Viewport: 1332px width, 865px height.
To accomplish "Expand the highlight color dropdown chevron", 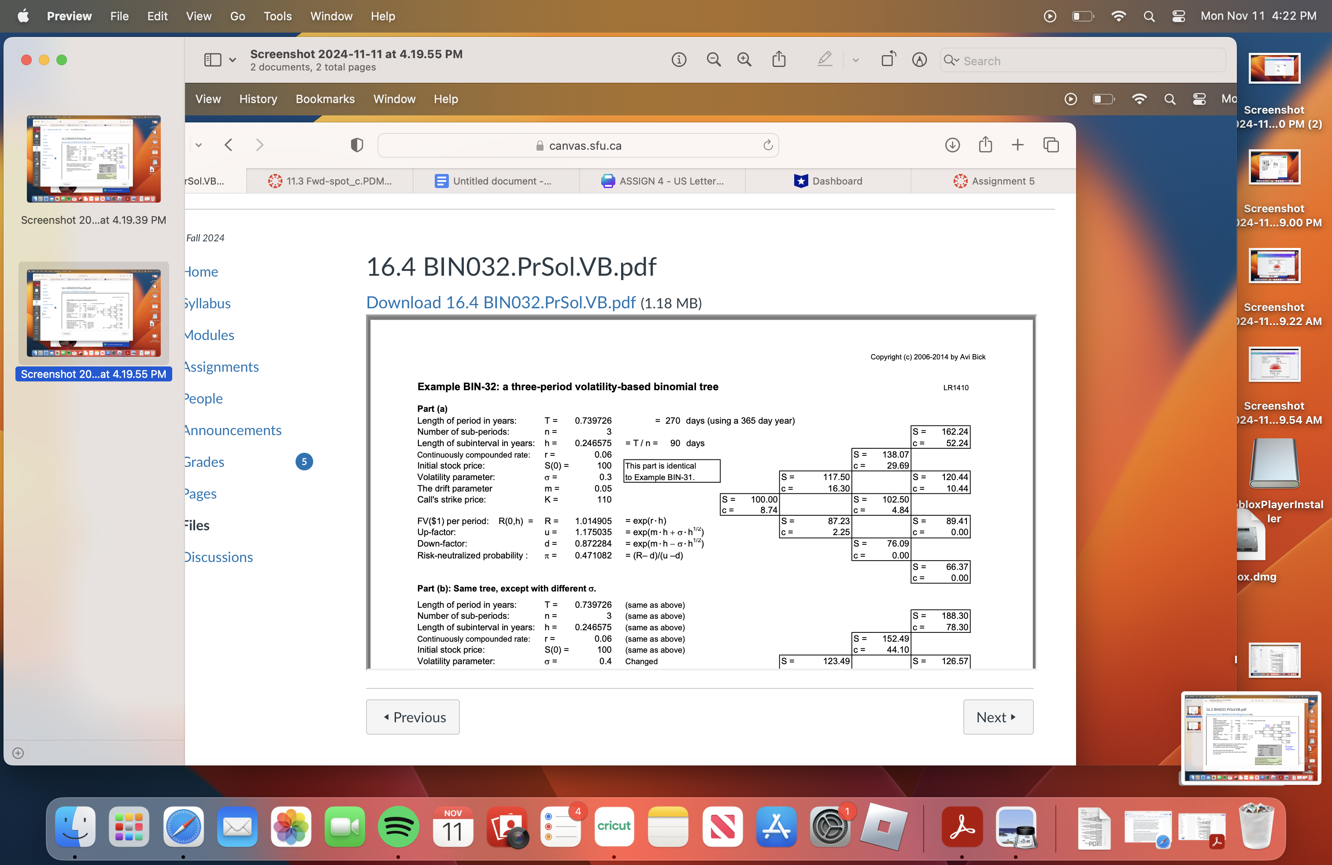I will pos(855,60).
